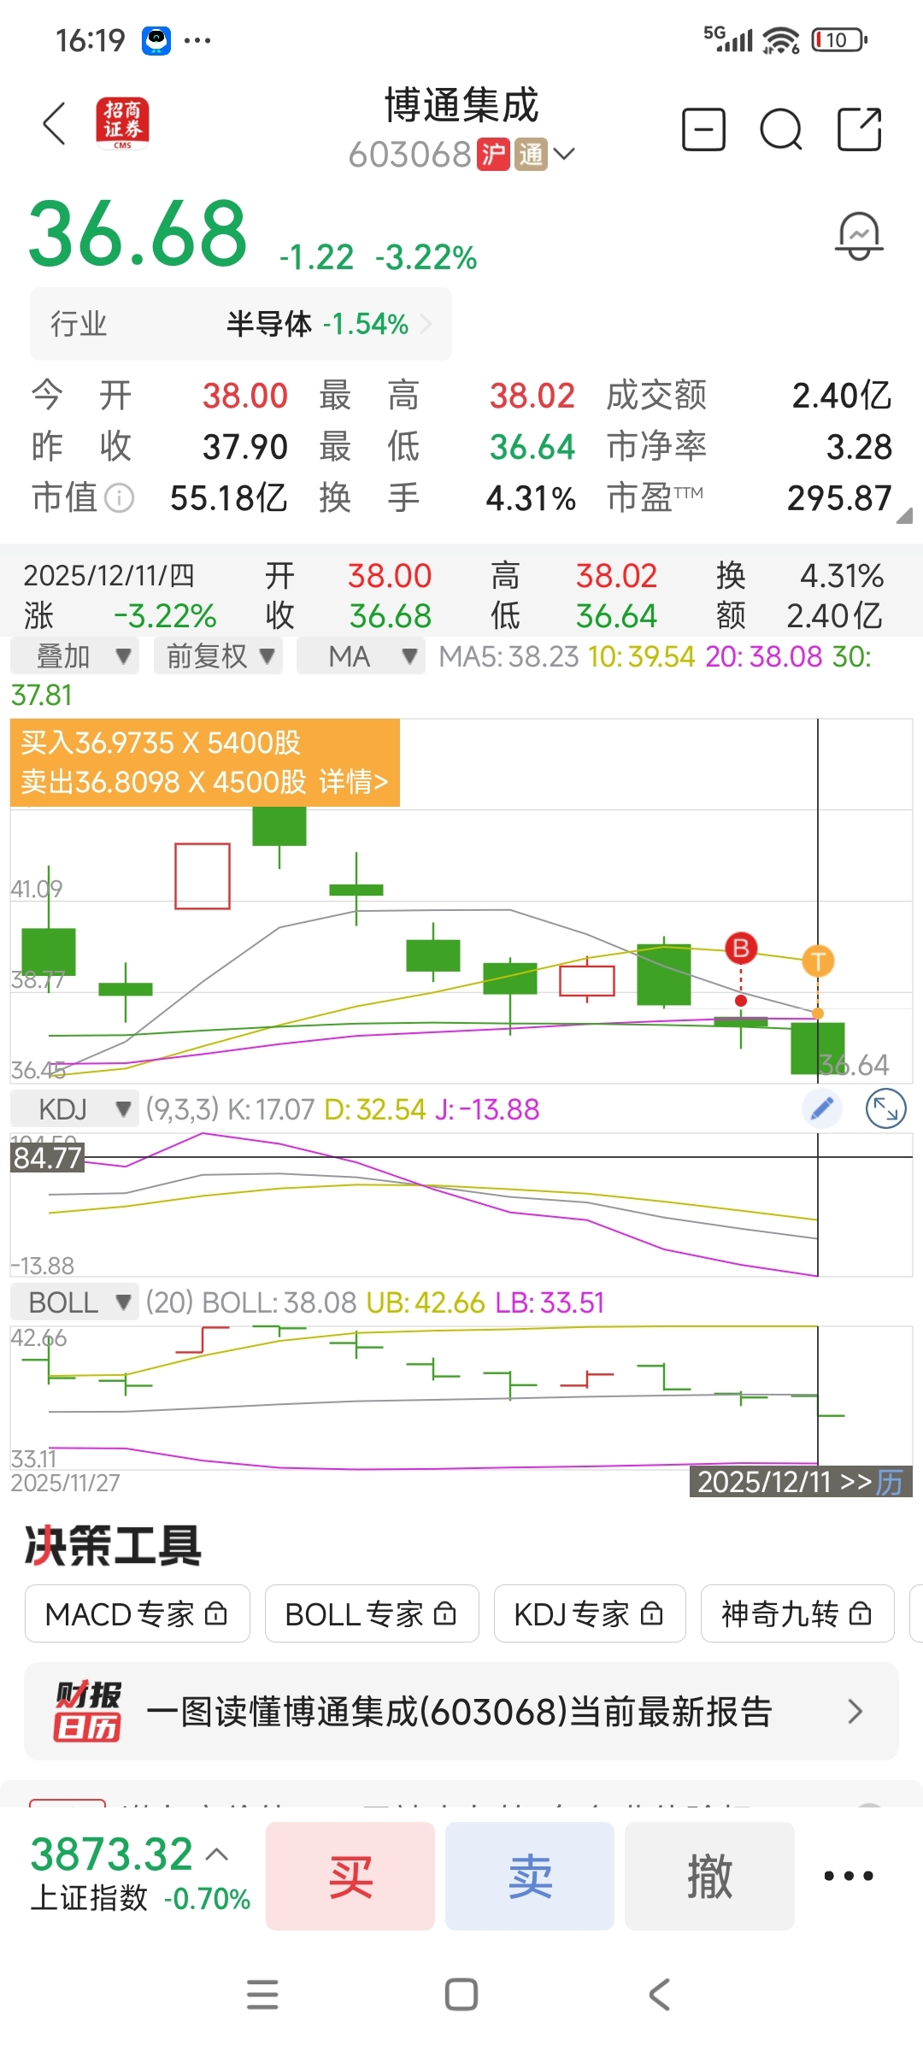Tap BOLL UB: 42.66 value
This screenshot has height=2051, width=923.
426,1302
